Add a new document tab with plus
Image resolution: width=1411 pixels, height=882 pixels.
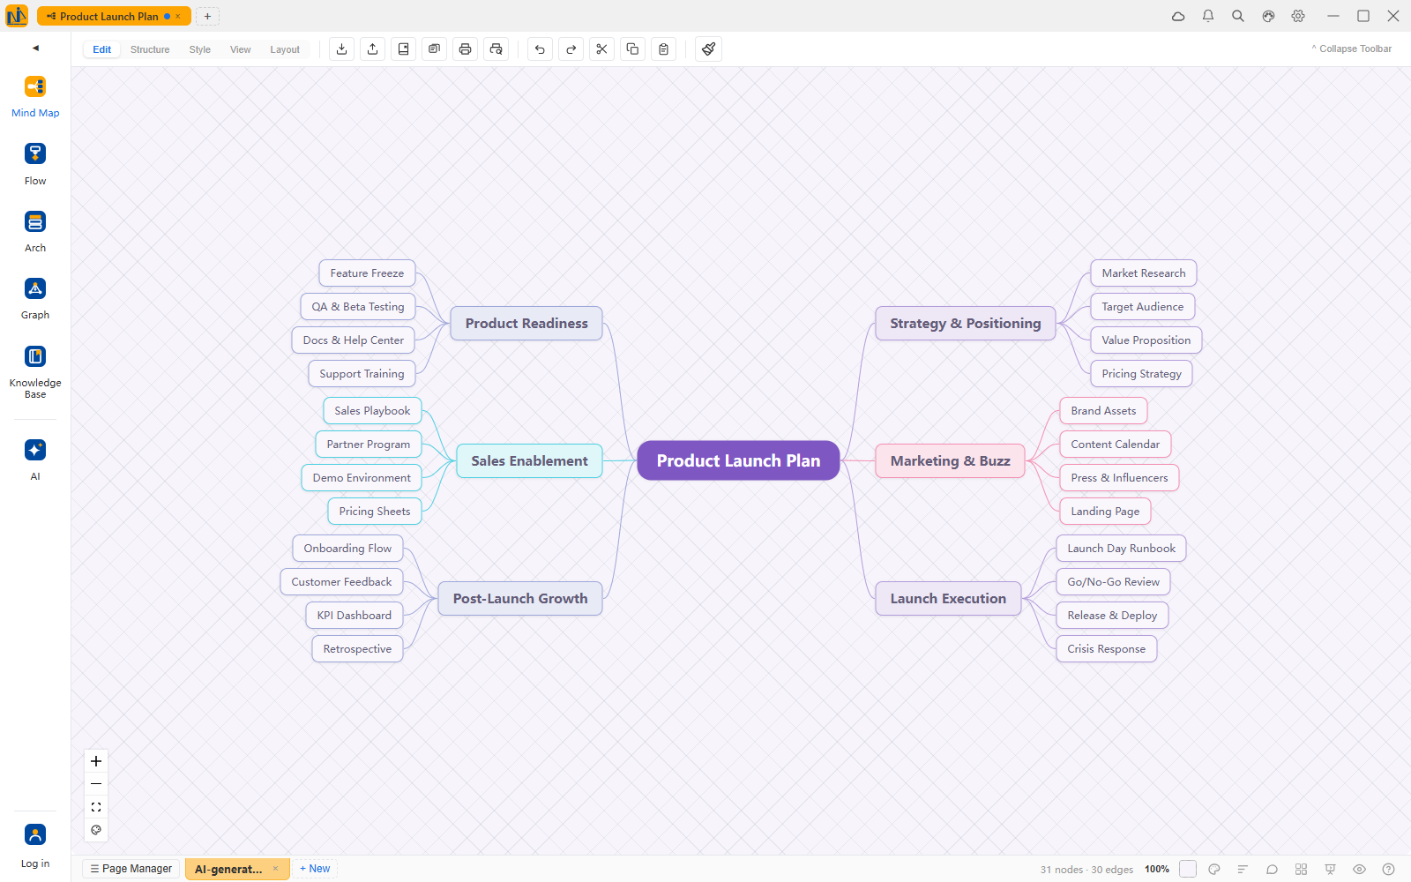click(207, 16)
